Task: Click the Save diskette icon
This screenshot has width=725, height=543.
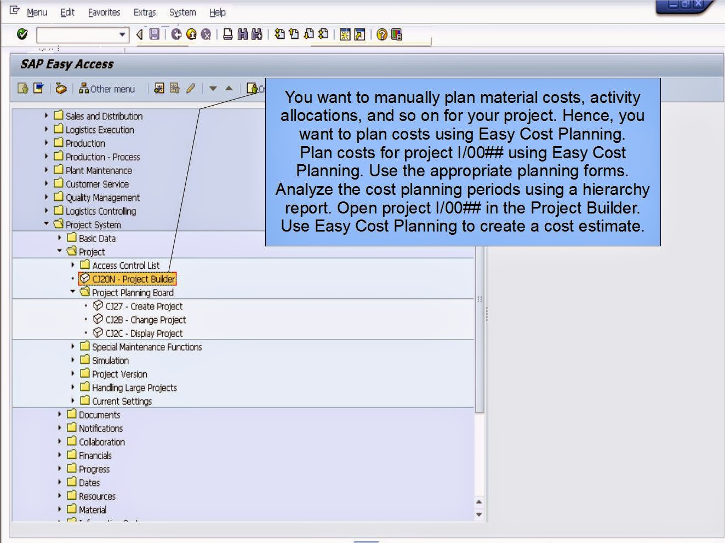Action: 155,34
